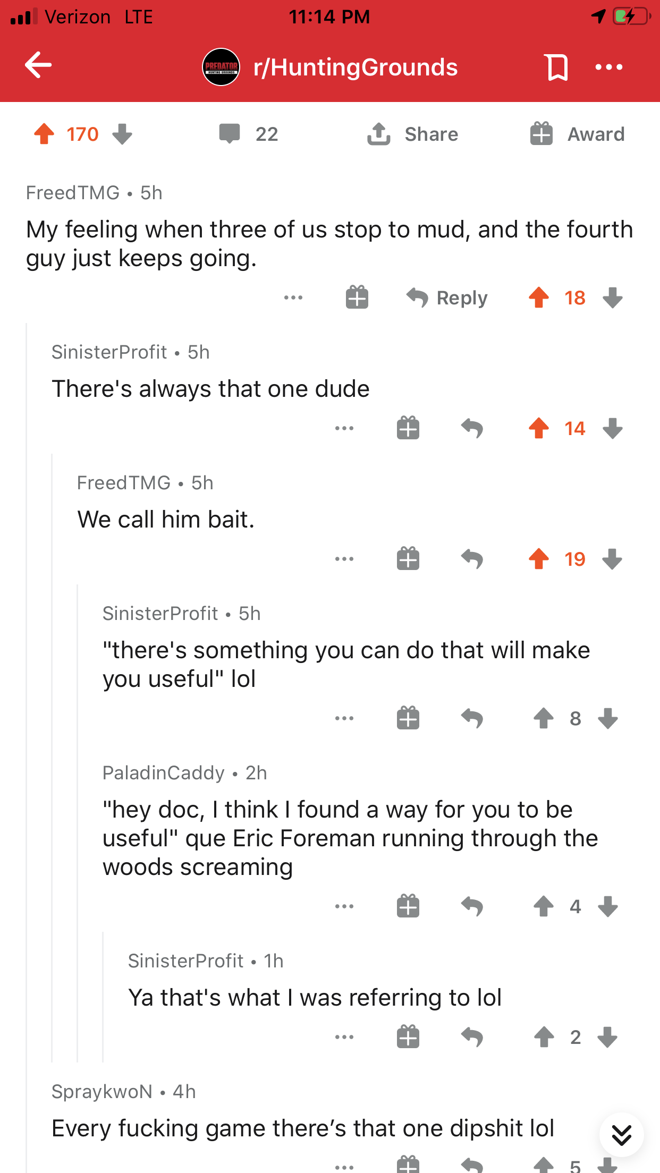Reply to "Ya that's what I was referring to"
Viewport: 660px width, 1173px height.
(472, 1037)
